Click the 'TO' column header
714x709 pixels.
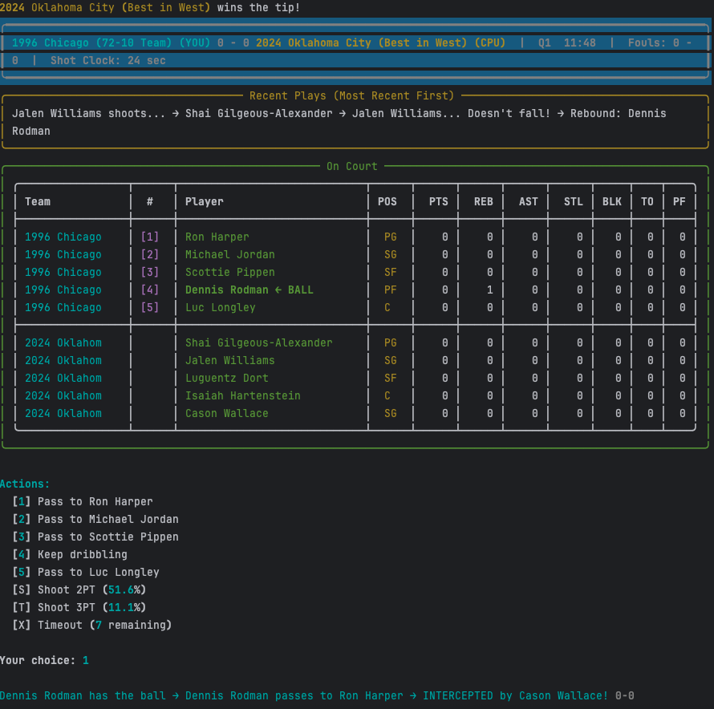(x=647, y=202)
